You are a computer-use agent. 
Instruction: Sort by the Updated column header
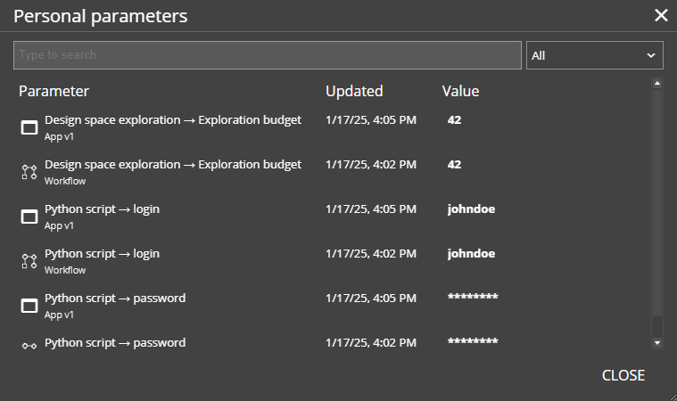point(354,91)
